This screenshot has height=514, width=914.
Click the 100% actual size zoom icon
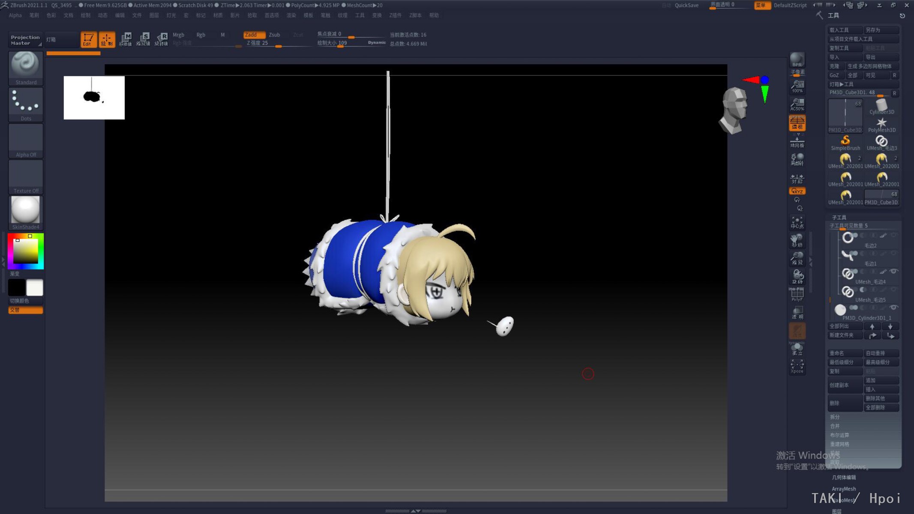click(x=797, y=87)
